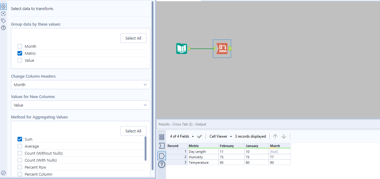Open the Annotation tag panel

[x=3, y=21]
